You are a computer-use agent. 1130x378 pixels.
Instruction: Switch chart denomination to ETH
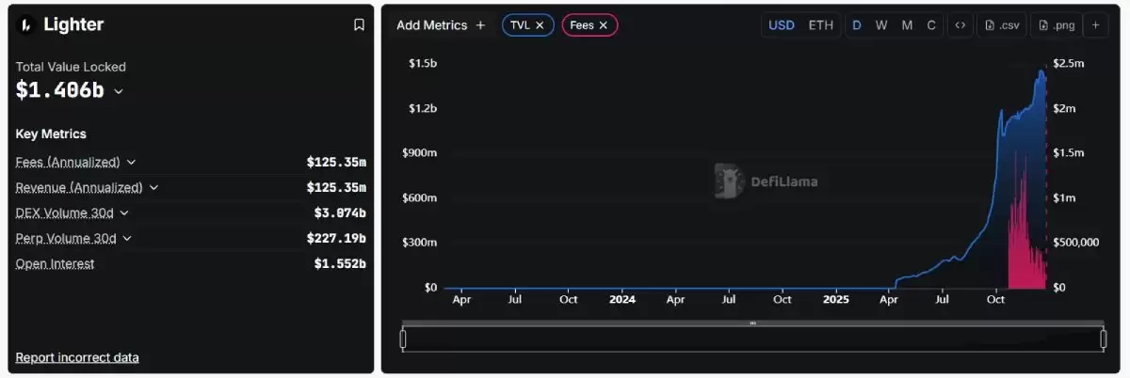click(x=821, y=25)
